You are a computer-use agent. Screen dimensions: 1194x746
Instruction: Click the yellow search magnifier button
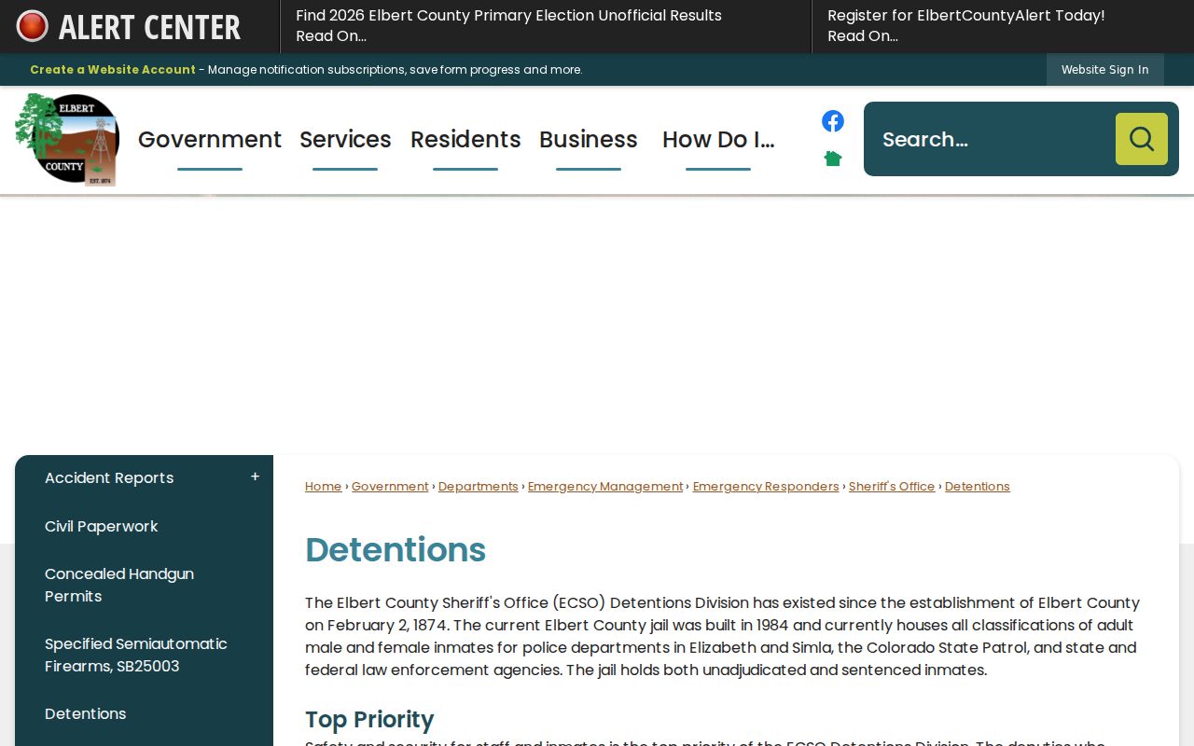pos(1142,139)
